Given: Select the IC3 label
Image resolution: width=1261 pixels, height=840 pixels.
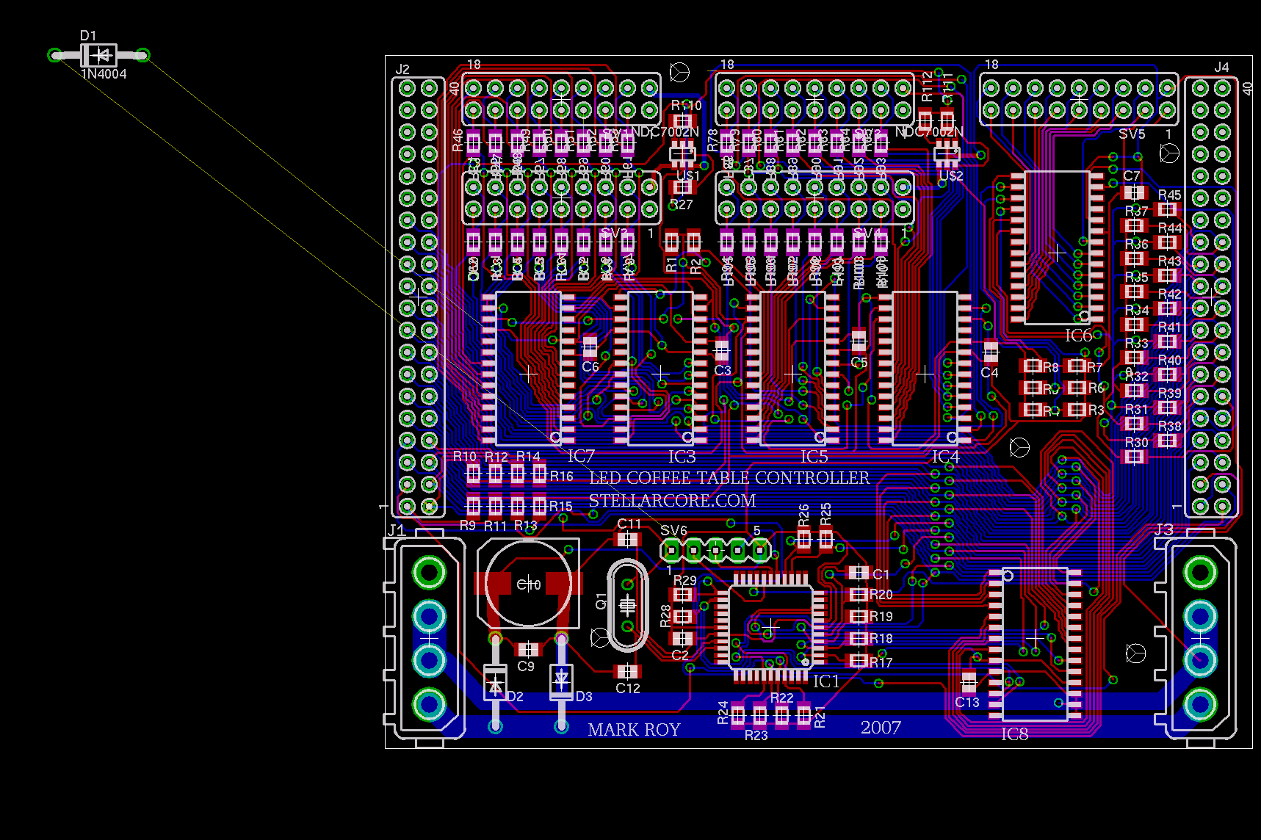Looking at the screenshot, I should click(x=682, y=457).
